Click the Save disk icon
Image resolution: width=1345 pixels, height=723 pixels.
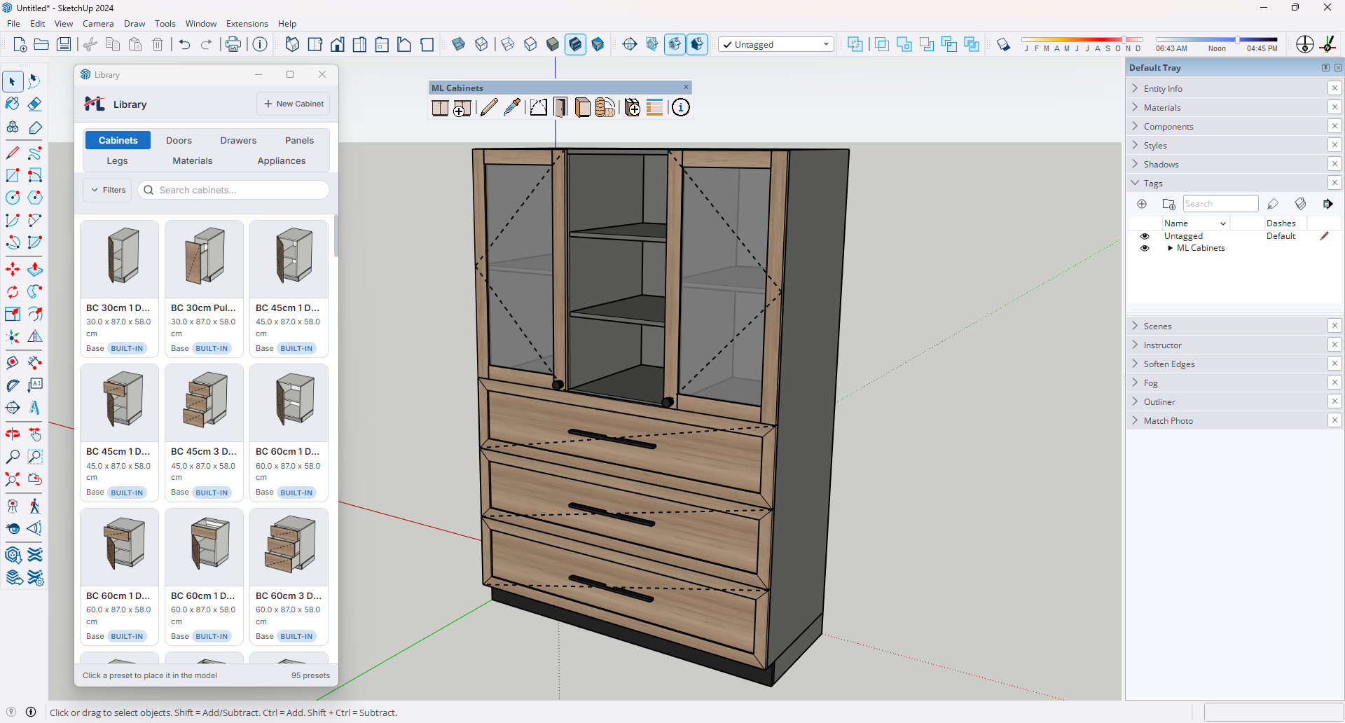(64, 44)
